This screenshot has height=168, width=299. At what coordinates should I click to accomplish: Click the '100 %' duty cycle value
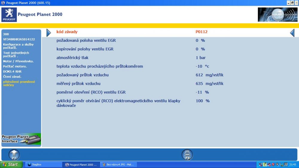point(202,101)
